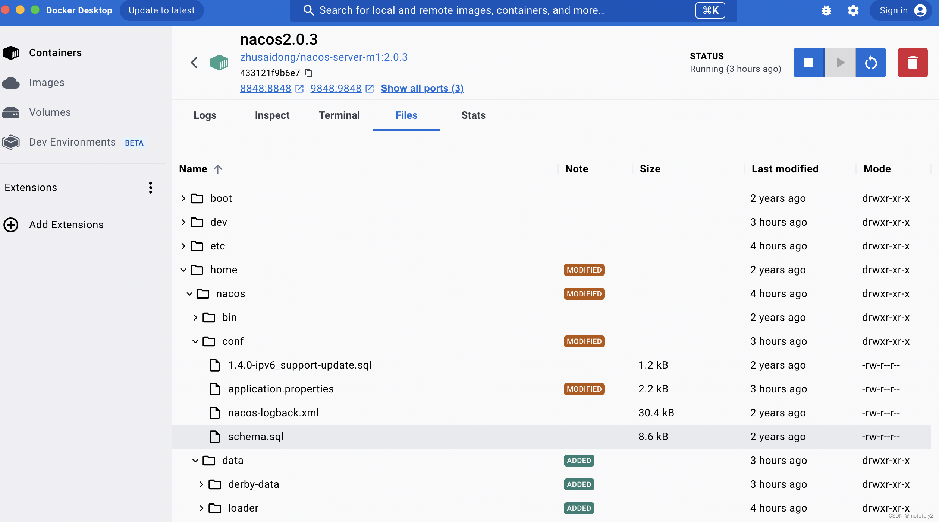
Task: Open the settings gear icon
Action: point(853,10)
